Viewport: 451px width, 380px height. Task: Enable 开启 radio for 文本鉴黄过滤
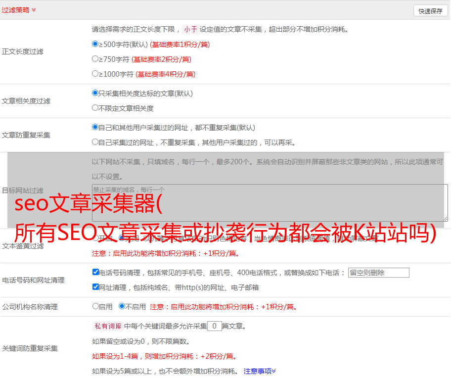click(x=95, y=238)
